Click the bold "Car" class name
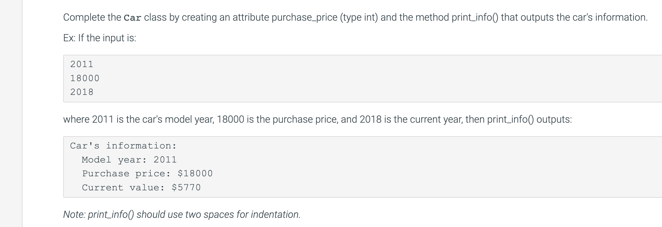 pos(132,18)
